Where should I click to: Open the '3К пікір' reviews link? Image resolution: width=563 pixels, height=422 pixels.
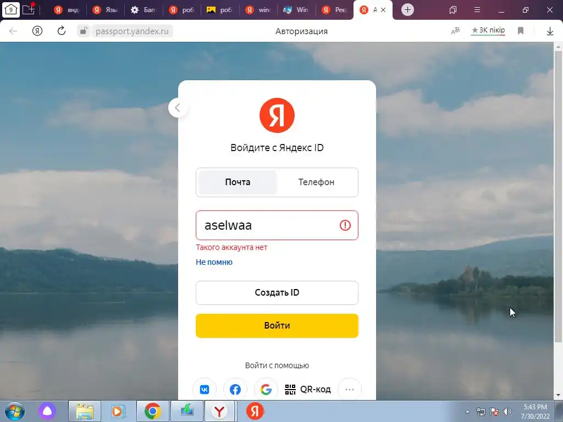tap(488, 31)
